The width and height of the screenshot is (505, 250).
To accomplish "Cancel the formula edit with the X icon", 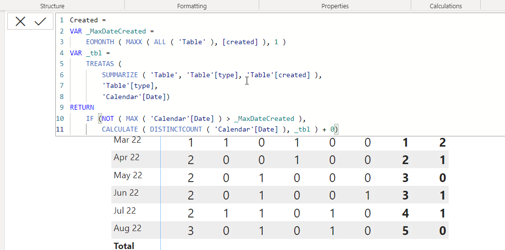I will pos(20,21).
